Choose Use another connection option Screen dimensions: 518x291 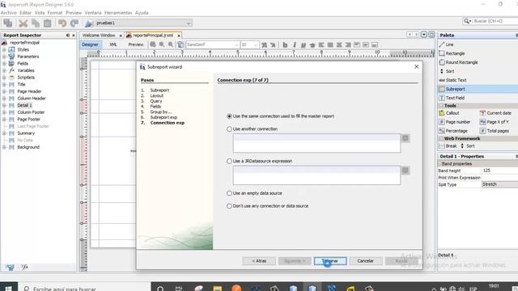coord(229,129)
